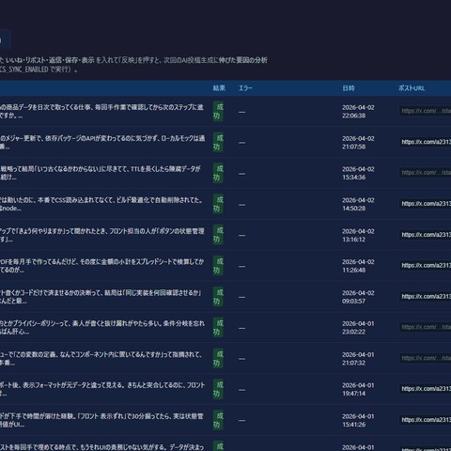451x451 pixels.
Task: Click post text mentioning 表示フォーマットが元データと
Action: coord(102,389)
